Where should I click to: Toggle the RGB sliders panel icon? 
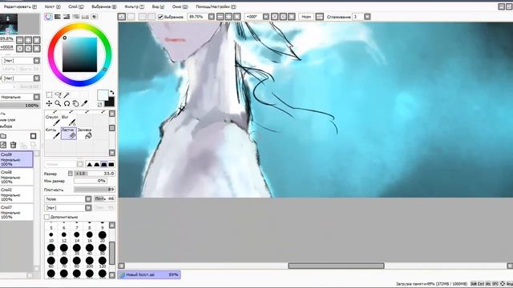point(57,17)
